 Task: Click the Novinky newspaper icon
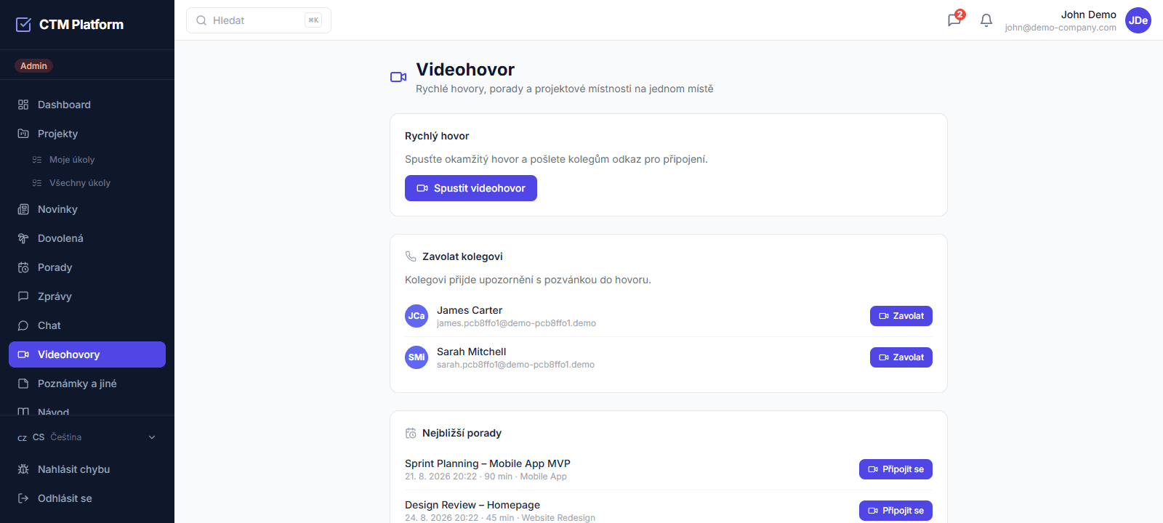[23, 209]
